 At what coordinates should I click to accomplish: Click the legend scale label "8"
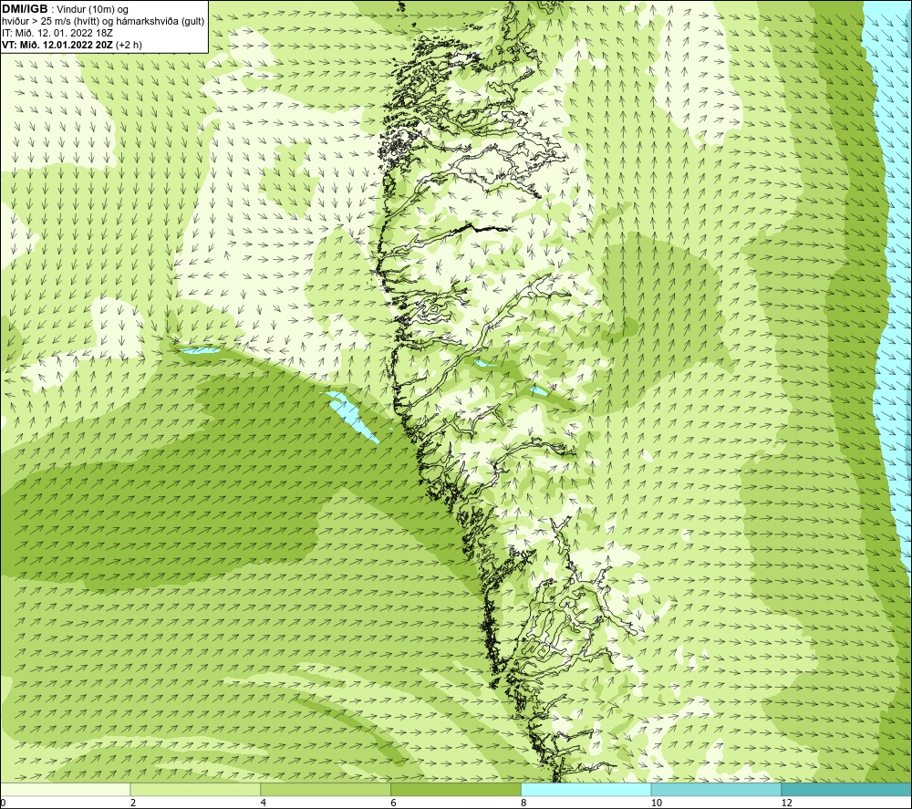[524, 803]
